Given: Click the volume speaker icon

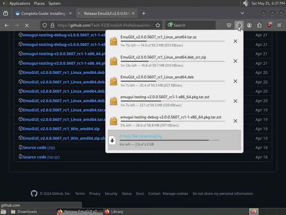Looking at the screenshot, I should point(246,3).
